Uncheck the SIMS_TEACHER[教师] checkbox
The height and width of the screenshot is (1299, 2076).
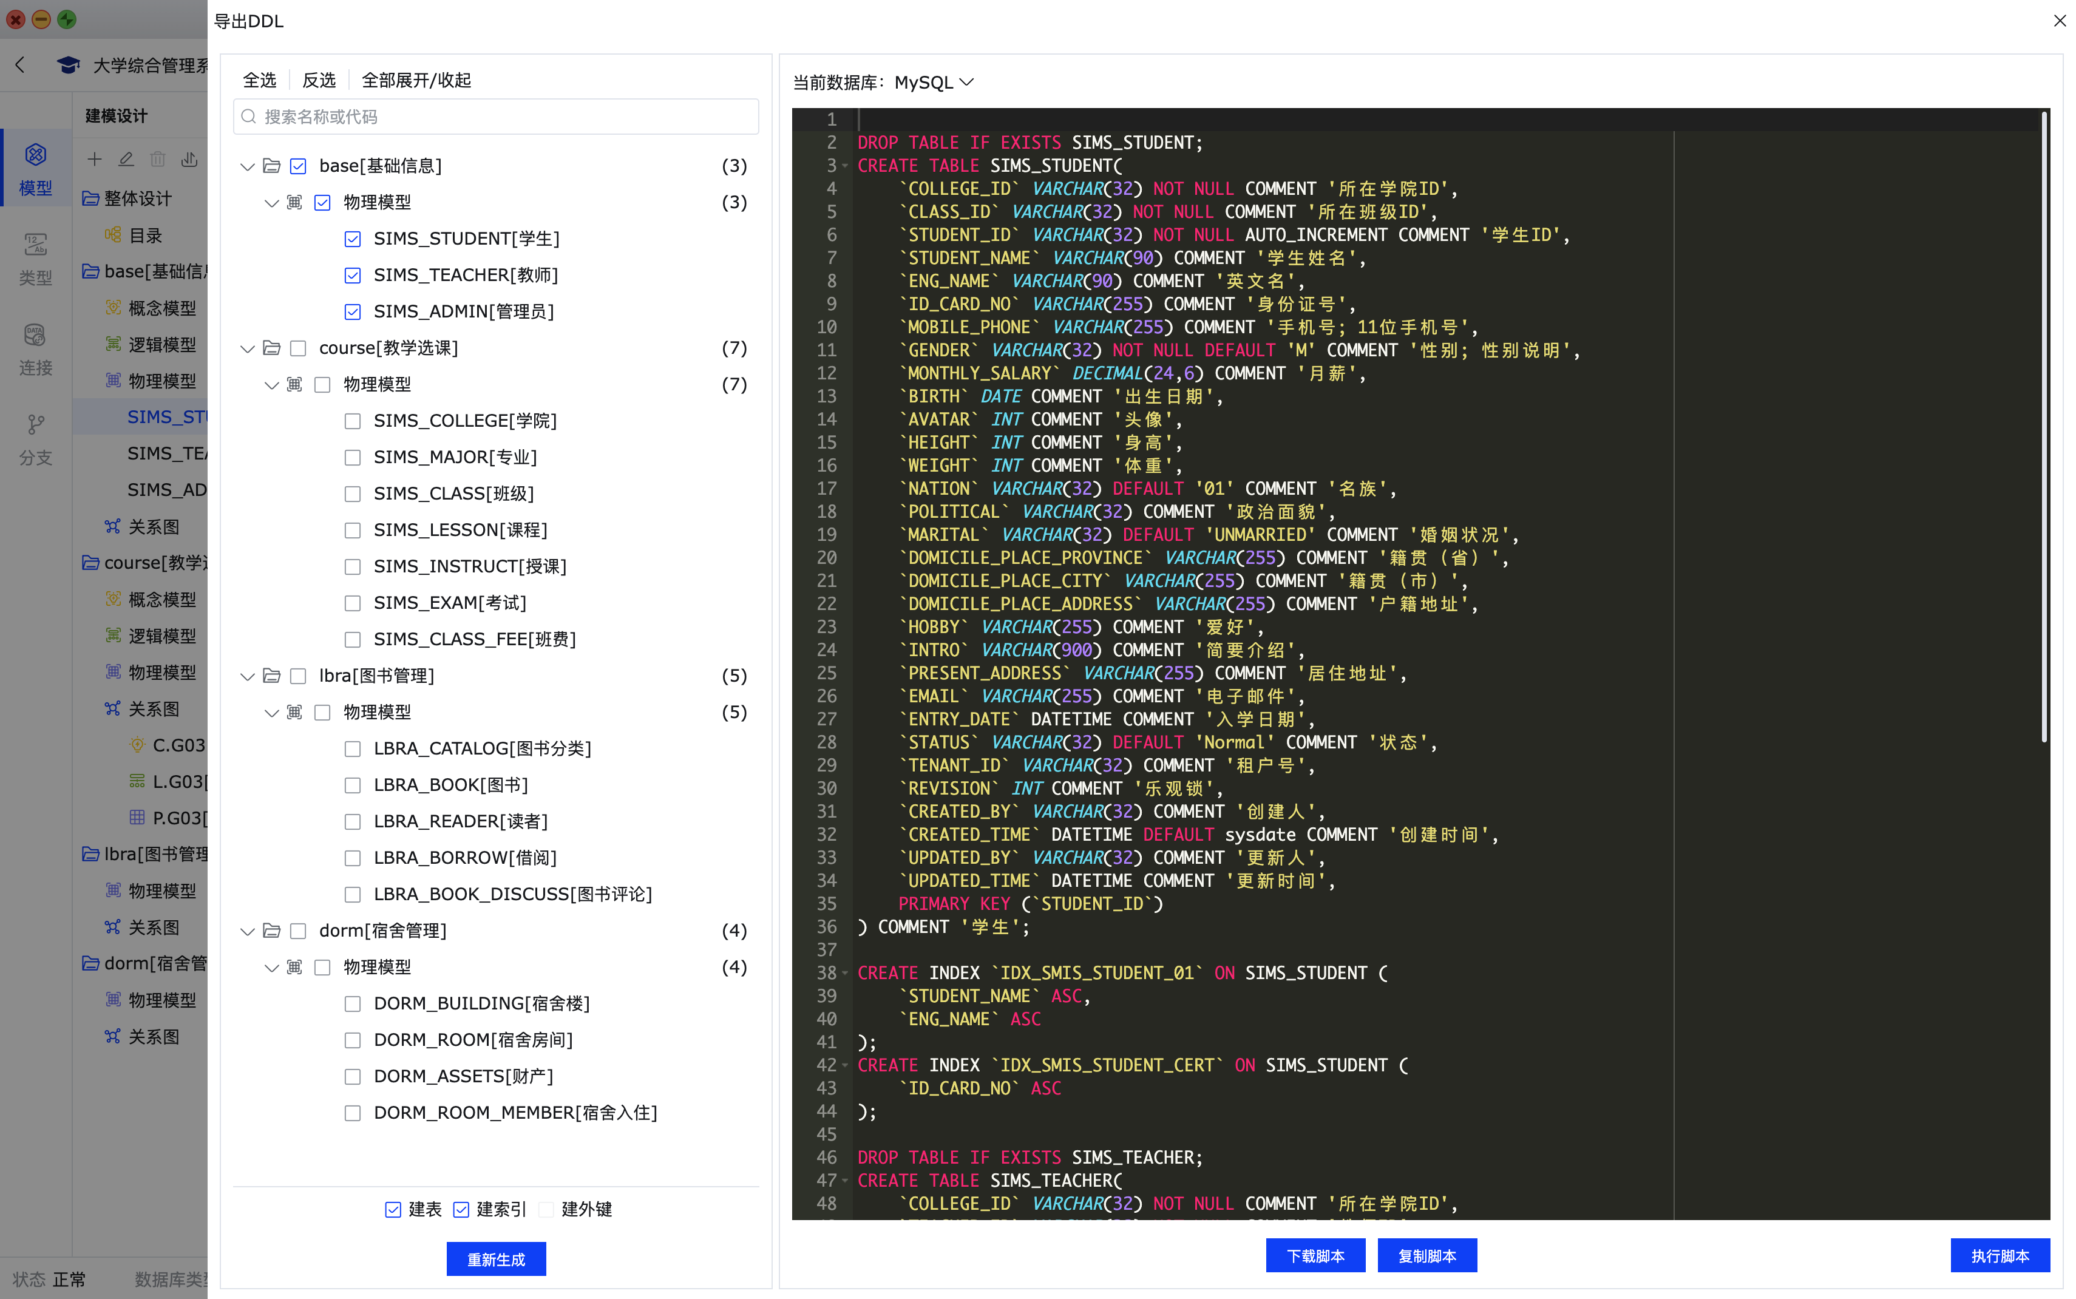(352, 275)
